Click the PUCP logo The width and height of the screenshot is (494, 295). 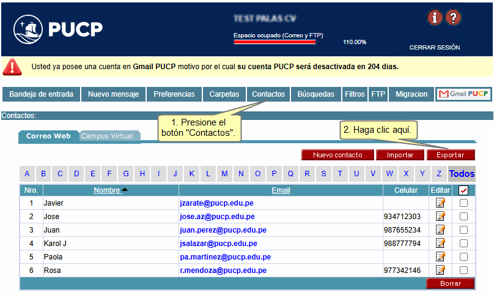tap(58, 28)
